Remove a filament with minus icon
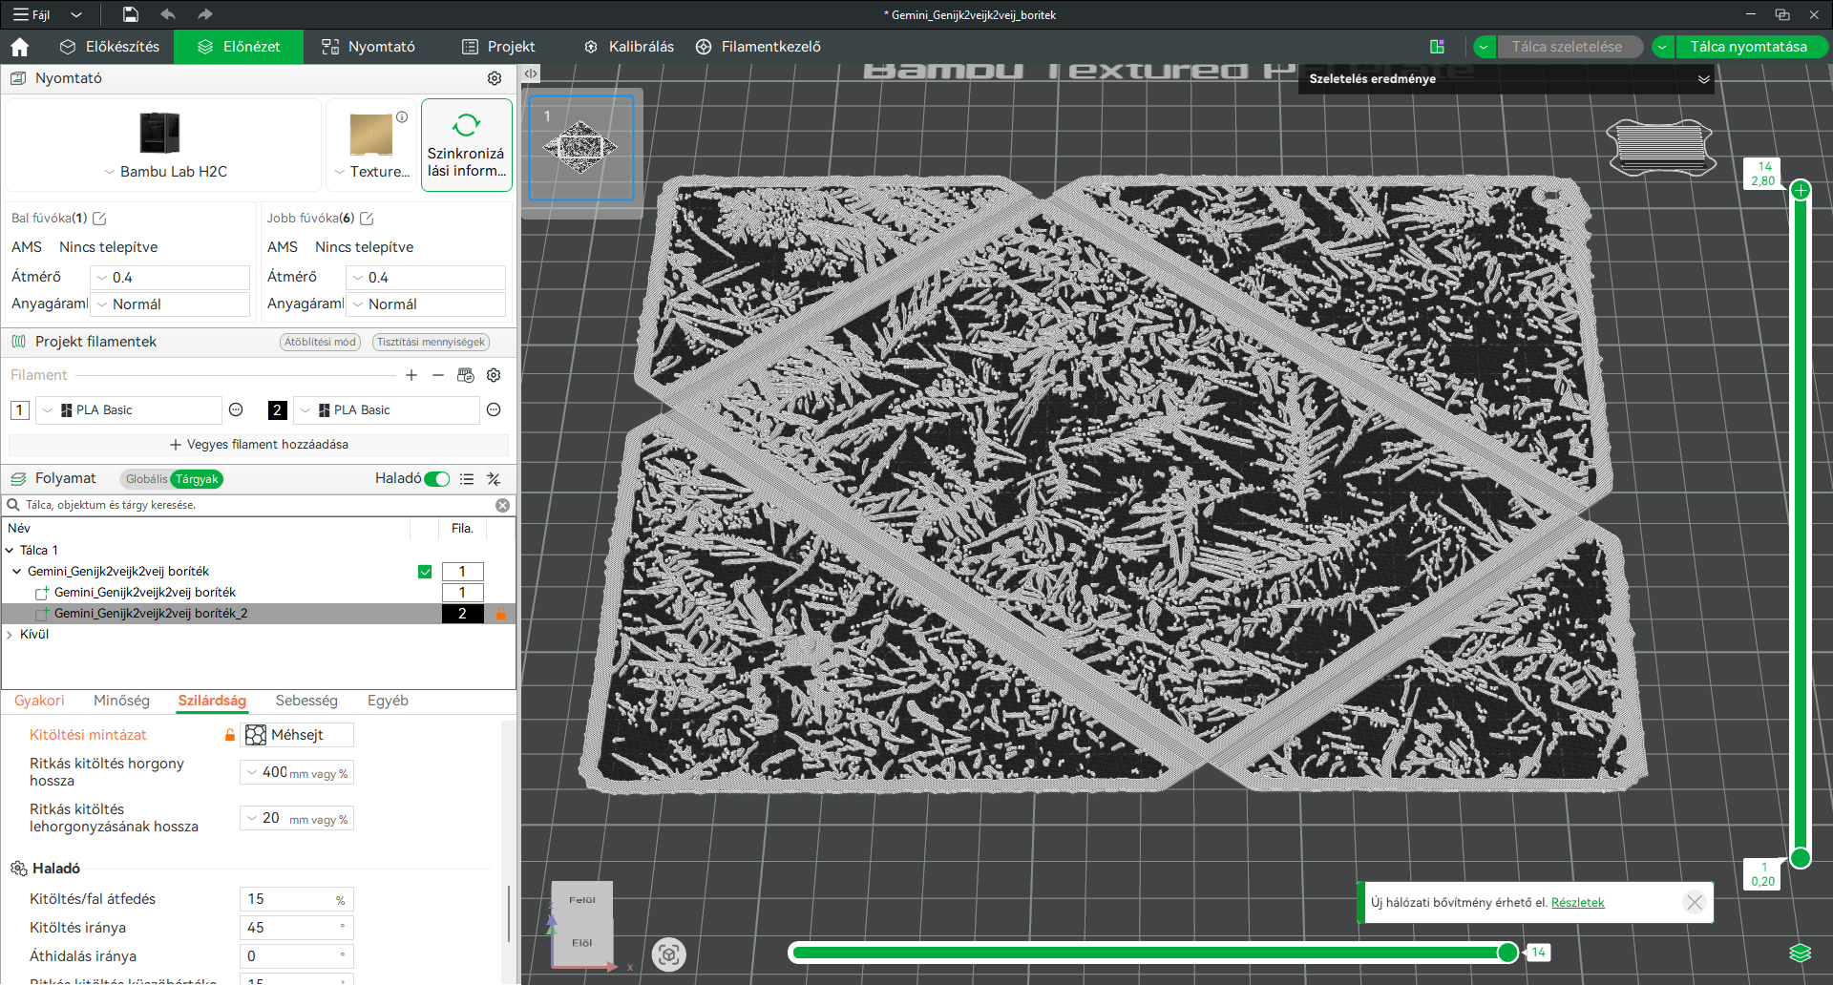The image size is (1833, 985). pyautogui.click(x=438, y=375)
